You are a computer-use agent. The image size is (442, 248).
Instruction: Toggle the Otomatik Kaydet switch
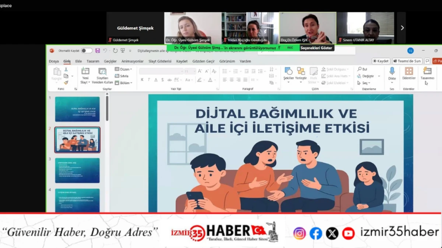[87, 51]
